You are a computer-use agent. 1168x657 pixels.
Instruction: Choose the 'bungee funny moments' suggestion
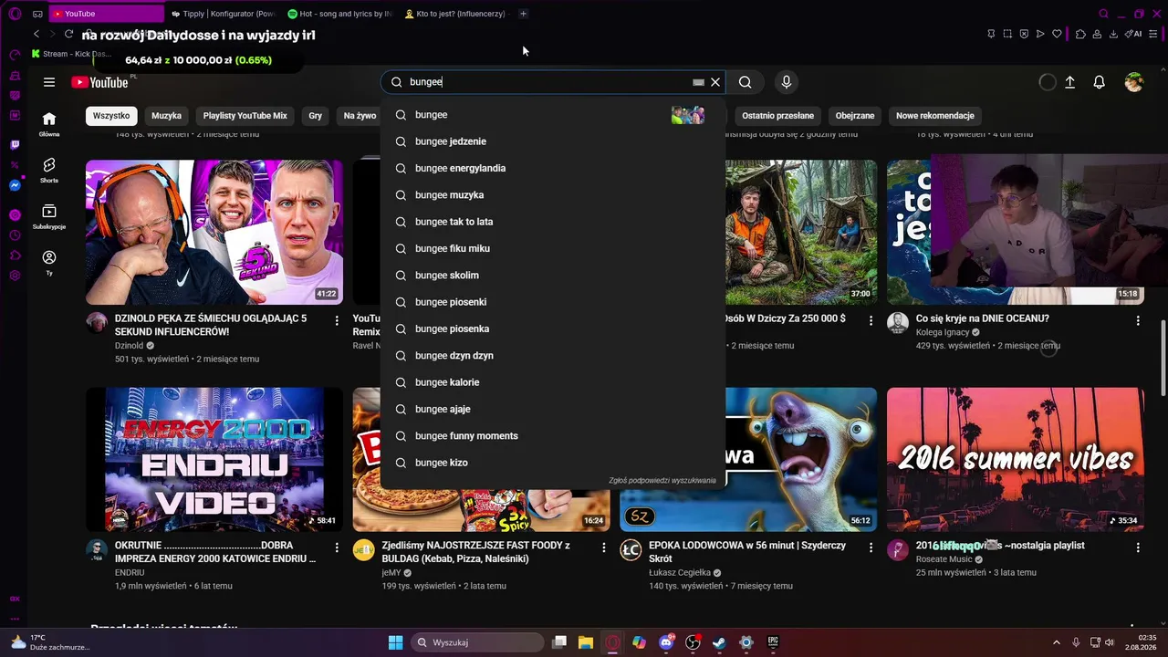[553, 436]
